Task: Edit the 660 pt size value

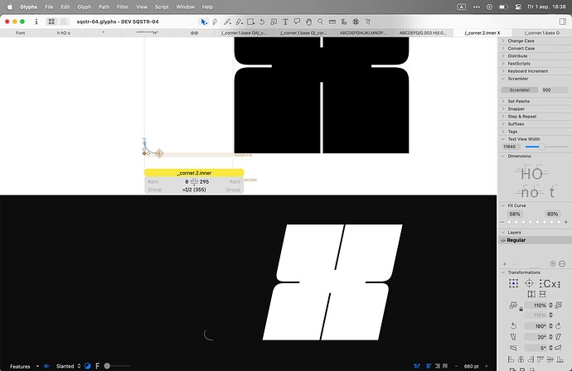Action: 471,366
